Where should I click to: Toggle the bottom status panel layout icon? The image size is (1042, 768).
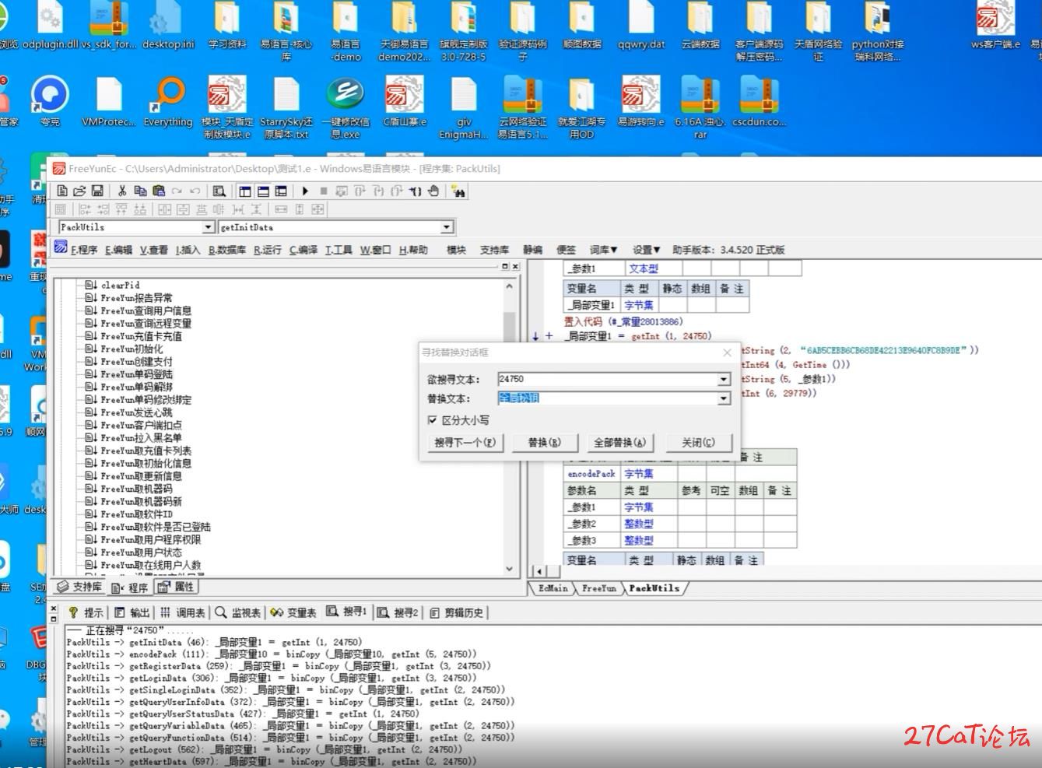point(263,191)
